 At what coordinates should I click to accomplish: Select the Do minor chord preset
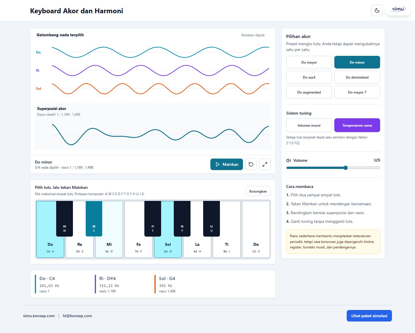[357, 62]
